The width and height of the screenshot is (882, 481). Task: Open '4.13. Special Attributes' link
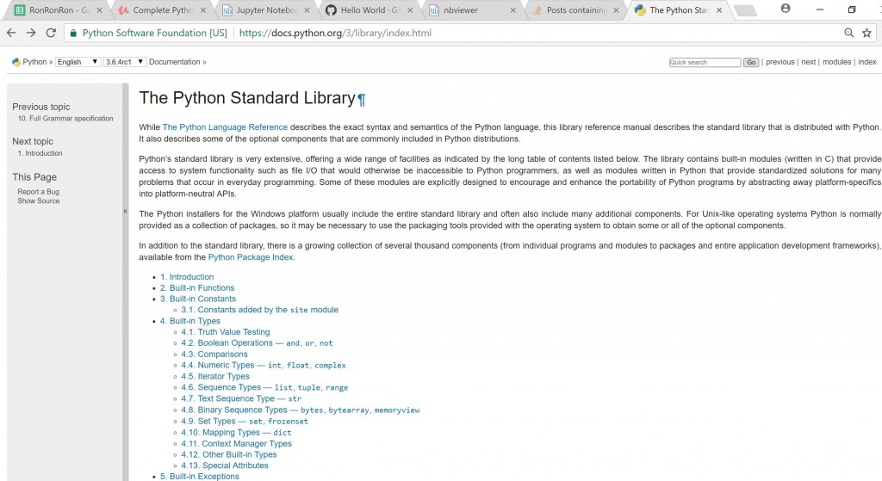[225, 466]
